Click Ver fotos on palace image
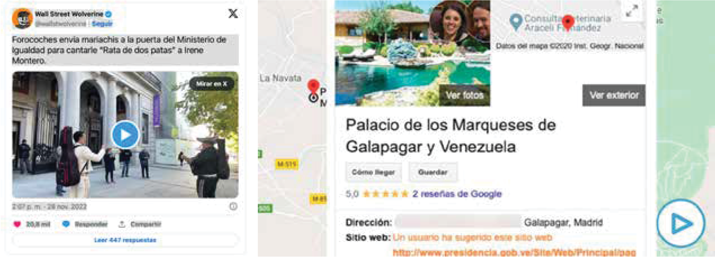 coord(465,95)
